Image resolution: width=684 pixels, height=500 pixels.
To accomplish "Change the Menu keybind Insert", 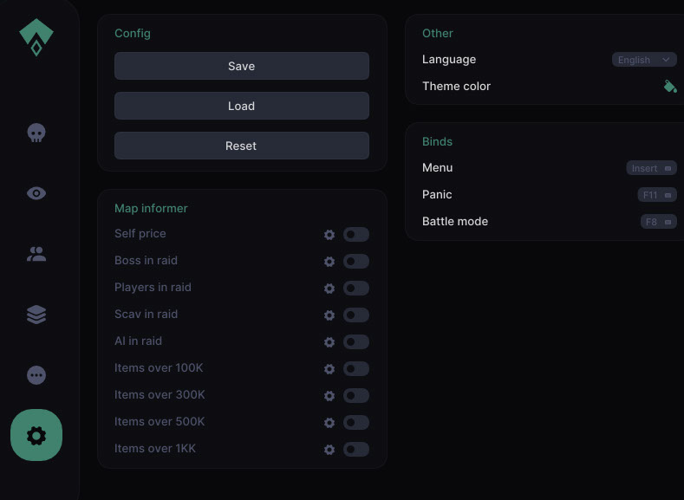I will (x=651, y=168).
